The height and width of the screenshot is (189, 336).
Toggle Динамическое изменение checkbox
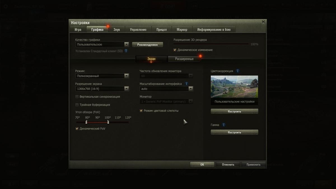coord(175,50)
